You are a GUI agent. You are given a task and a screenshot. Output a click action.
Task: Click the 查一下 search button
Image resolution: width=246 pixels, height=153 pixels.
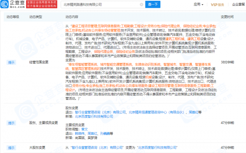coord(153,4)
